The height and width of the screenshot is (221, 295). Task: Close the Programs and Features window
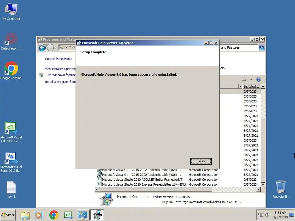coord(262,39)
